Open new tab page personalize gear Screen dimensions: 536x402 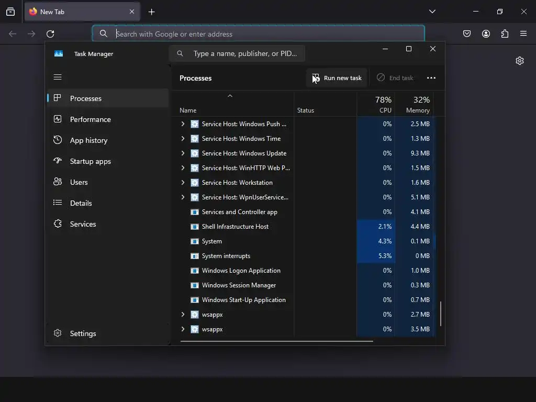tap(520, 61)
